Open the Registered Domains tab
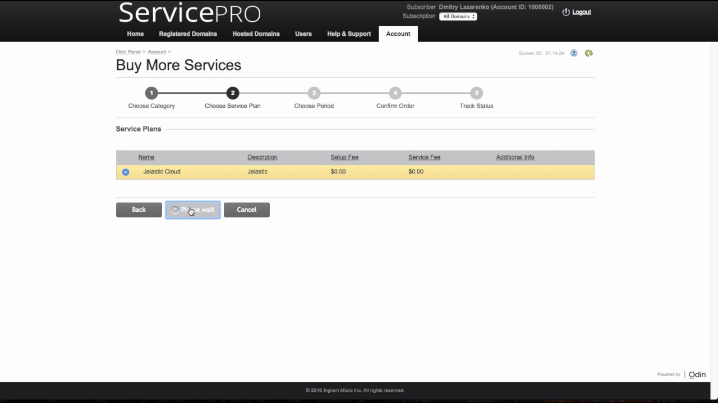The height and width of the screenshot is (403, 718). point(188,34)
